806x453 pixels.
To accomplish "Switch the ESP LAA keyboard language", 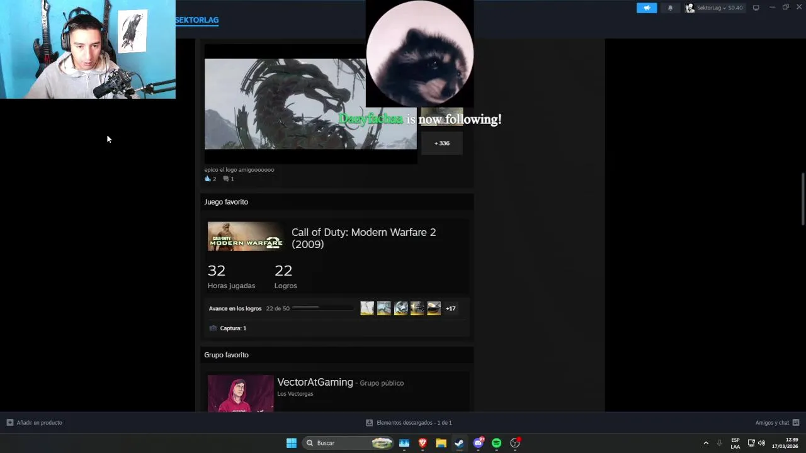I will coord(735,443).
